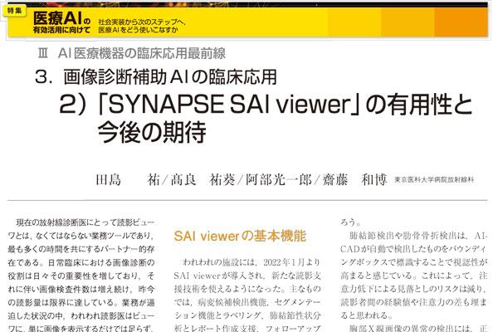498x332 pixels.
Task: Click the 医療AIの banner title
Action: pyautogui.click(x=61, y=18)
